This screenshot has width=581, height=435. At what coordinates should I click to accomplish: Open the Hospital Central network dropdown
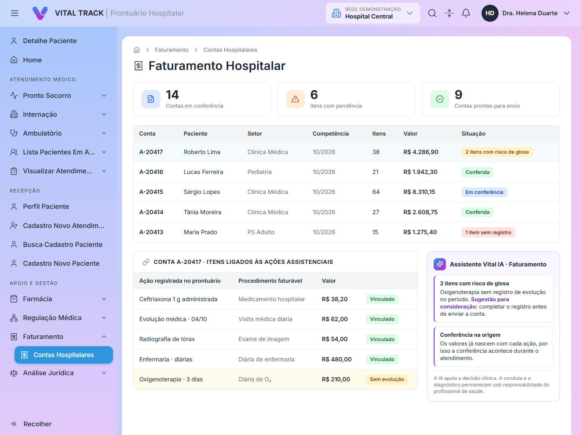(373, 13)
